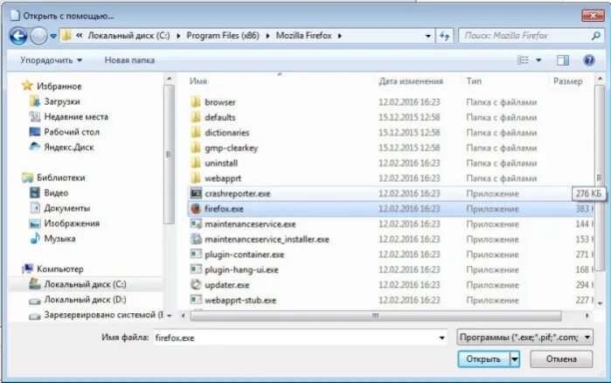Select Локальный диск (D:) in navigation tree
611x383 pixels.
tap(85, 300)
